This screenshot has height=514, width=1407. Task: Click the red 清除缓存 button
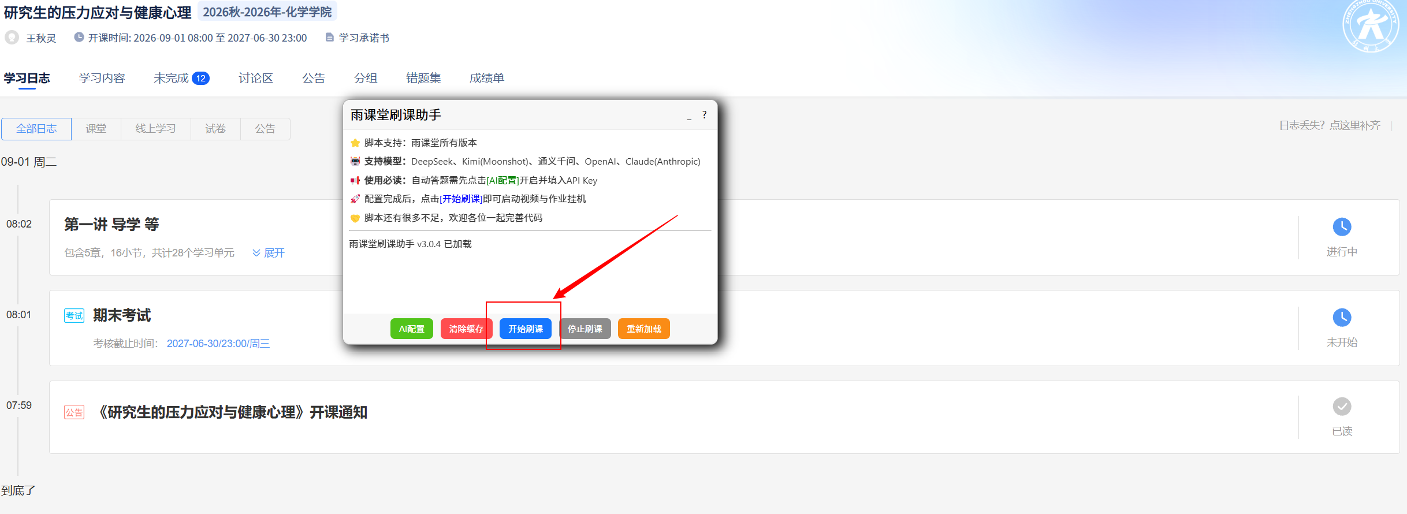point(466,329)
